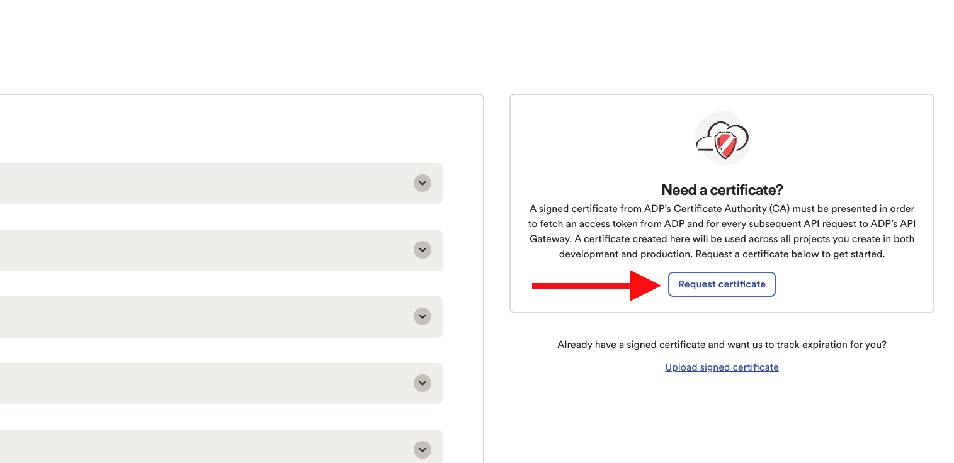Click the gray circle behind the illustration
This screenshot has width=954, height=463.
722,138
